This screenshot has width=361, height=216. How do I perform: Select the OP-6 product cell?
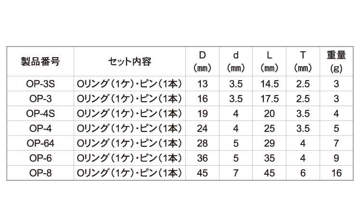click(x=40, y=158)
